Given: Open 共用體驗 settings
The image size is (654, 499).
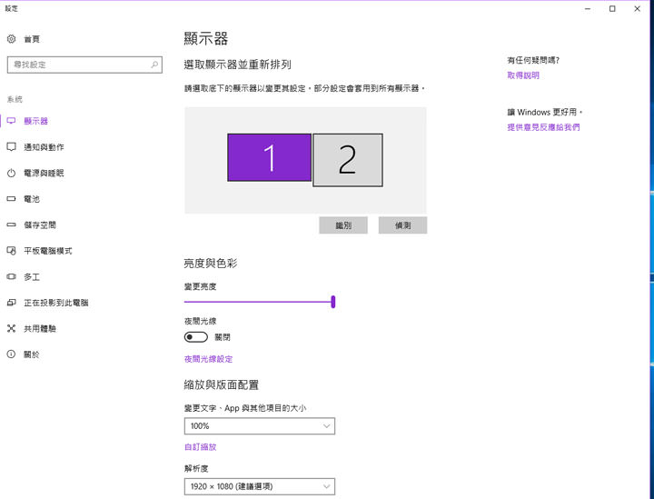Looking at the screenshot, I should point(40,329).
